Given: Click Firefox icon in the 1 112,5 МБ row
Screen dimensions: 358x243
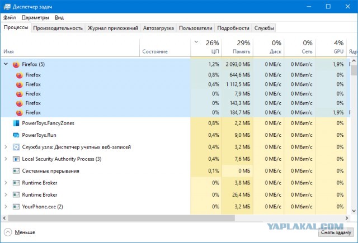Looking at the screenshot, I should click(x=20, y=84).
